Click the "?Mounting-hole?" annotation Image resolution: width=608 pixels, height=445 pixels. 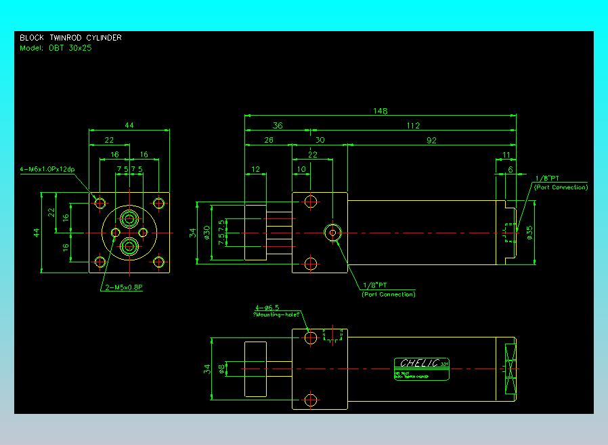tap(276, 314)
